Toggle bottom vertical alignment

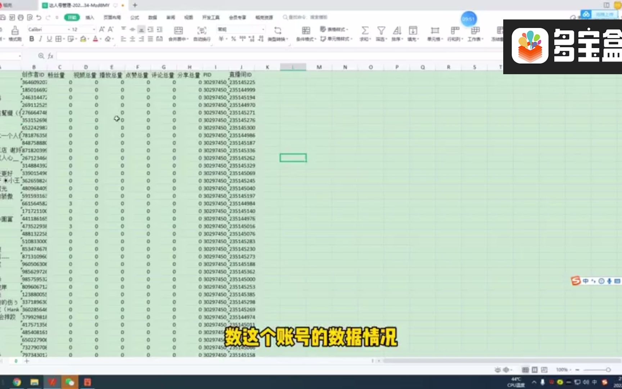pos(141,29)
